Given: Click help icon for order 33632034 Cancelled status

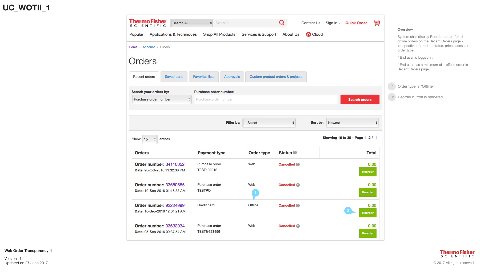Looking at the screenshot, I should pos(298,226).
